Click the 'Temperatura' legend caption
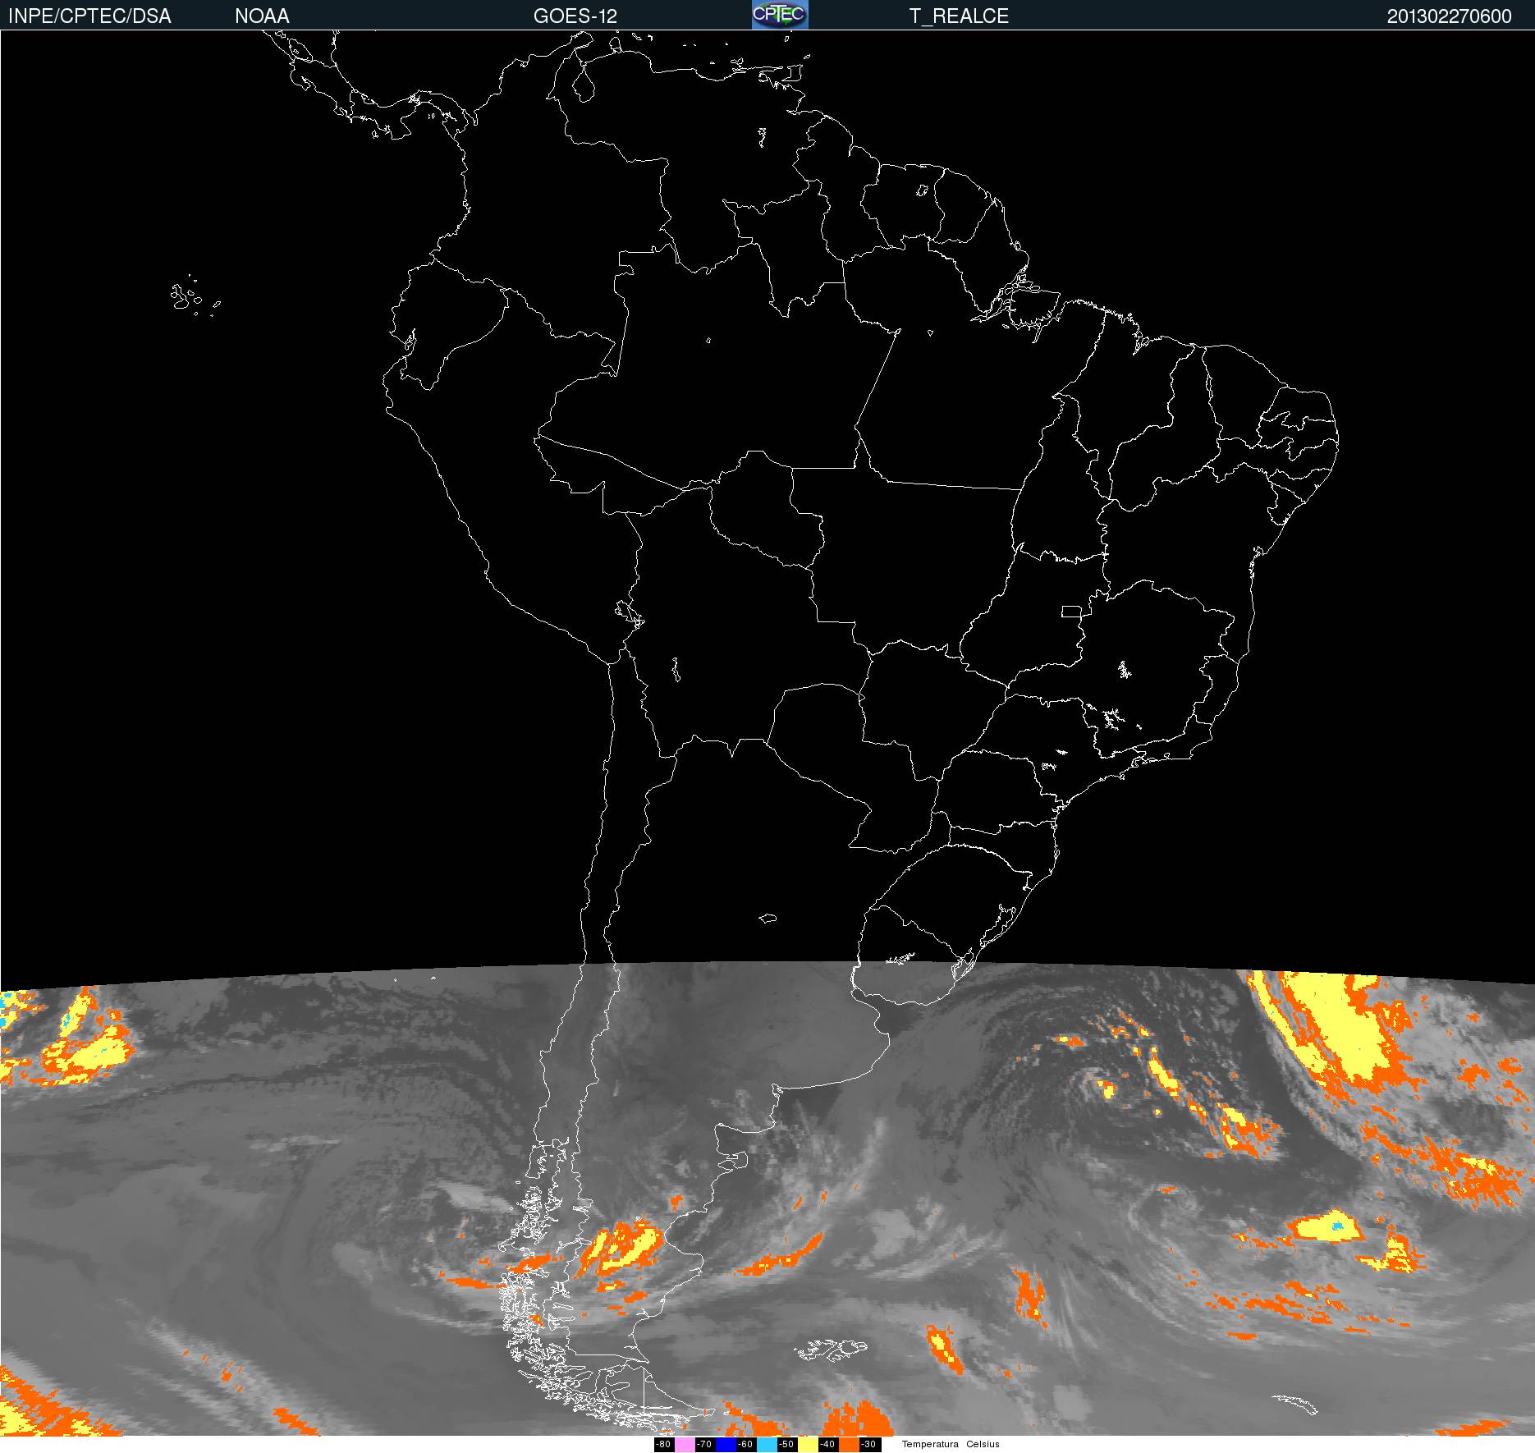This screenshot has width=1535, height=1453. (930, 1444)
